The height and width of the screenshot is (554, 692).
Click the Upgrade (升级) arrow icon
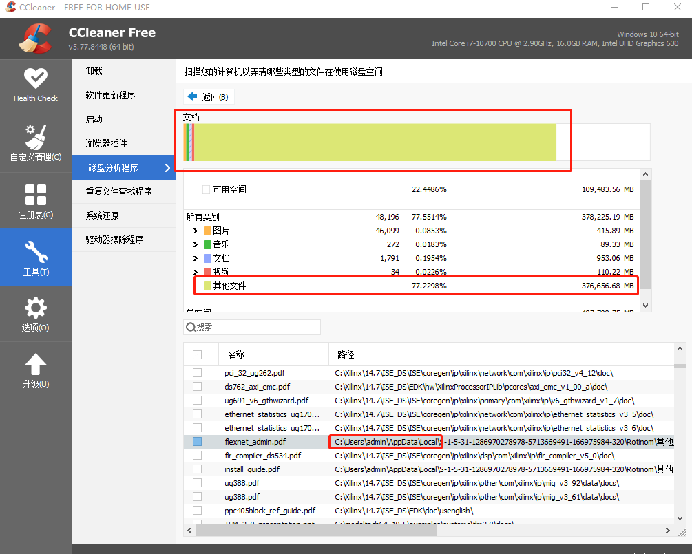(x=36, y=364)
